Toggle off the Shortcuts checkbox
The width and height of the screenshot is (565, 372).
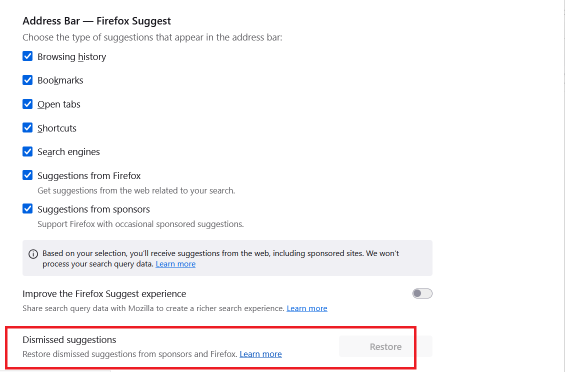(x=27, y=127)
